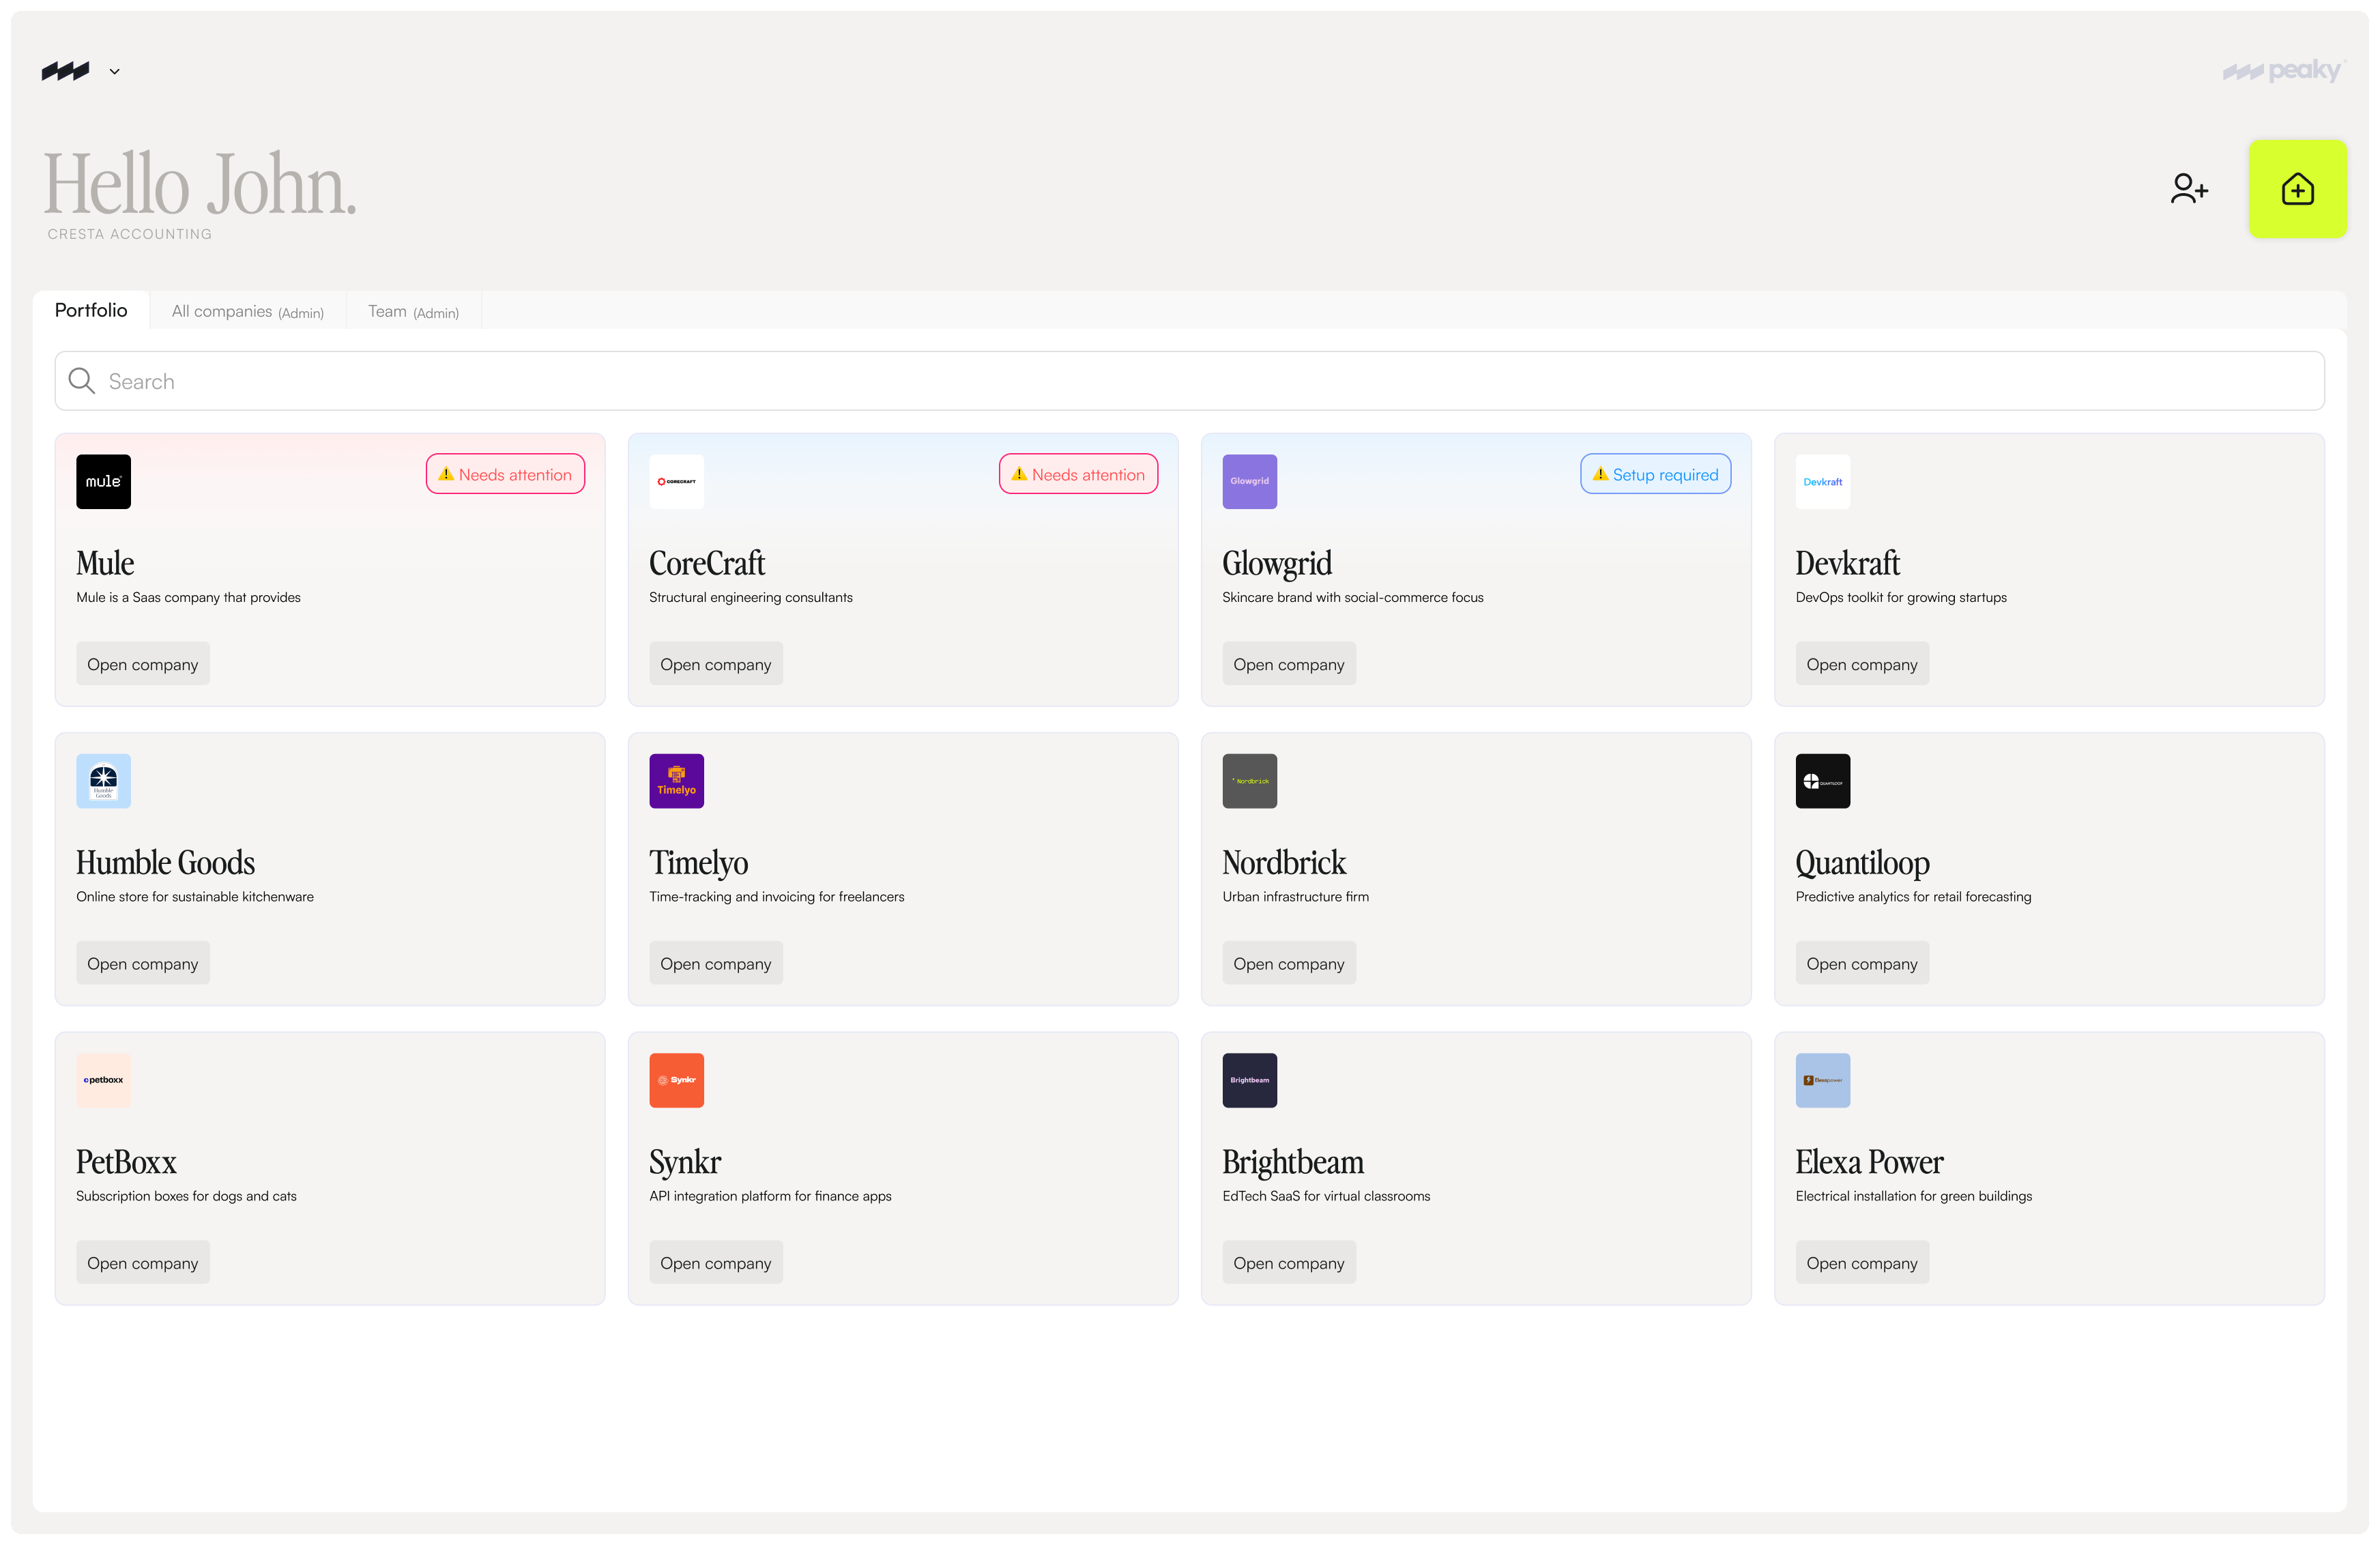Switch to the All companies tab

(x=246, y=310)
